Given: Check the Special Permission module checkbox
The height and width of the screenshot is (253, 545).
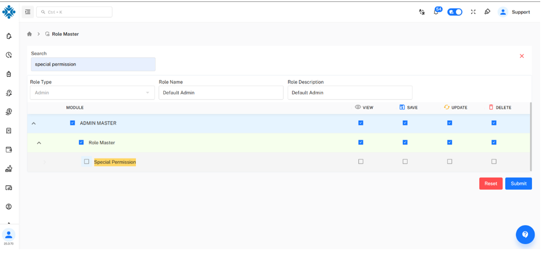Looking at the screenshot, I should click(x=86, y=162).
